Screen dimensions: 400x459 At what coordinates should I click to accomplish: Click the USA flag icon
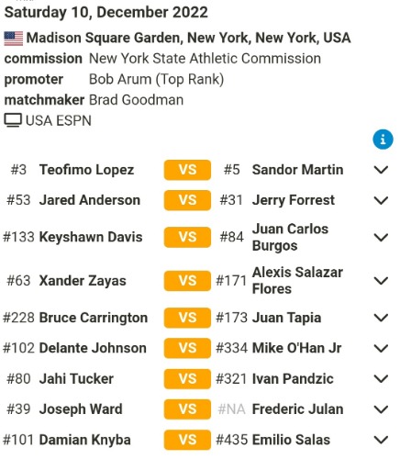tap(14, 39)
